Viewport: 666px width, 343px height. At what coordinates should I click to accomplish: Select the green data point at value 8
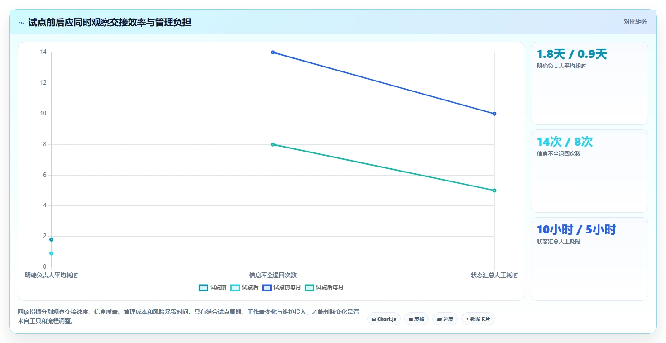click(273, 144)
